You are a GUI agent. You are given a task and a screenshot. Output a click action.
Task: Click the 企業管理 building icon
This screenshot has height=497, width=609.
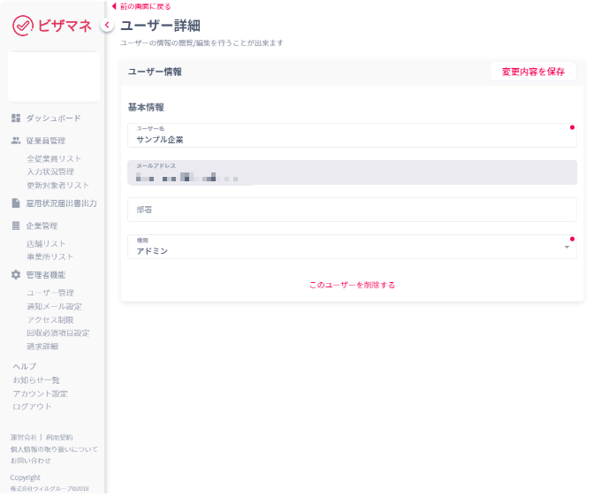[x=16, y=226]
